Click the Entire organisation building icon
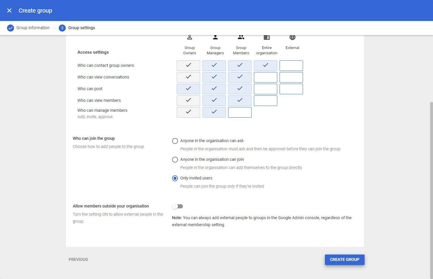This screenshot has height=279, width=433. click(x=267, y=37)
